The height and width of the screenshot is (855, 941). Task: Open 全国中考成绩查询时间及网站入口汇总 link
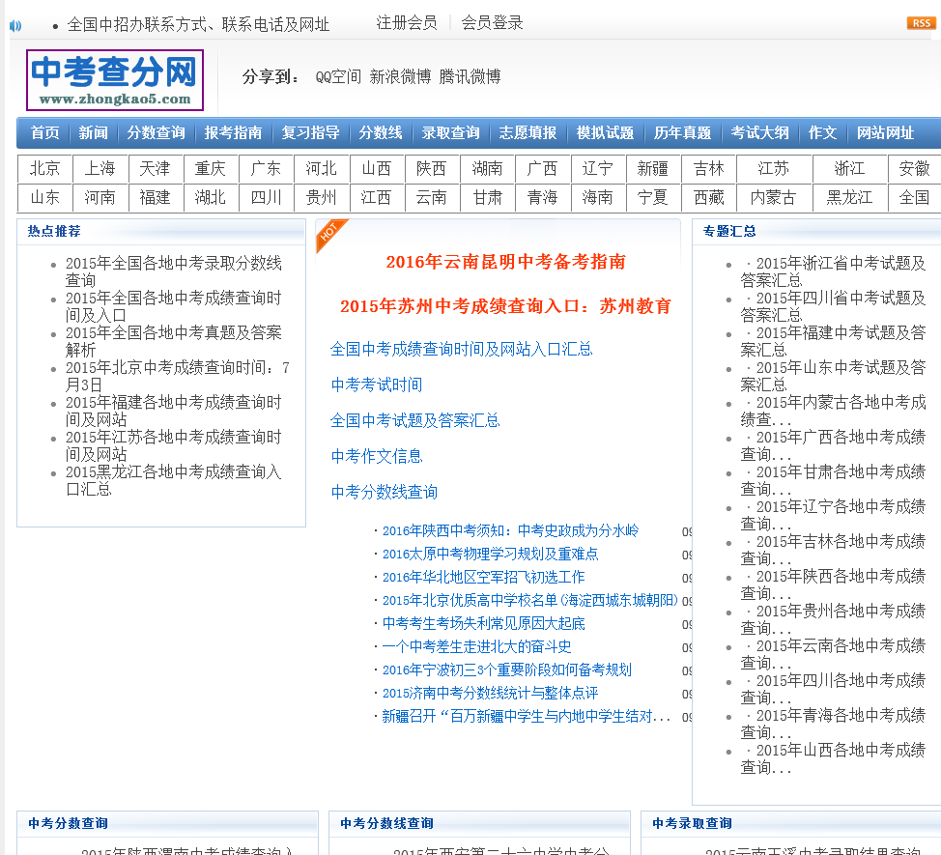462,349
